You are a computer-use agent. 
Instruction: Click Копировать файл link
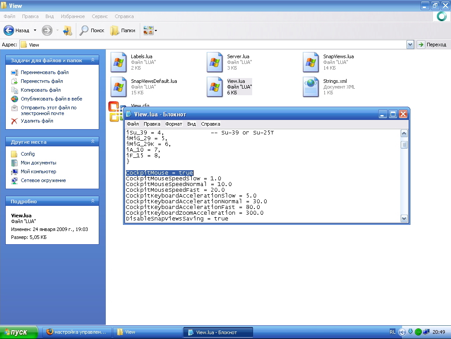41,90
